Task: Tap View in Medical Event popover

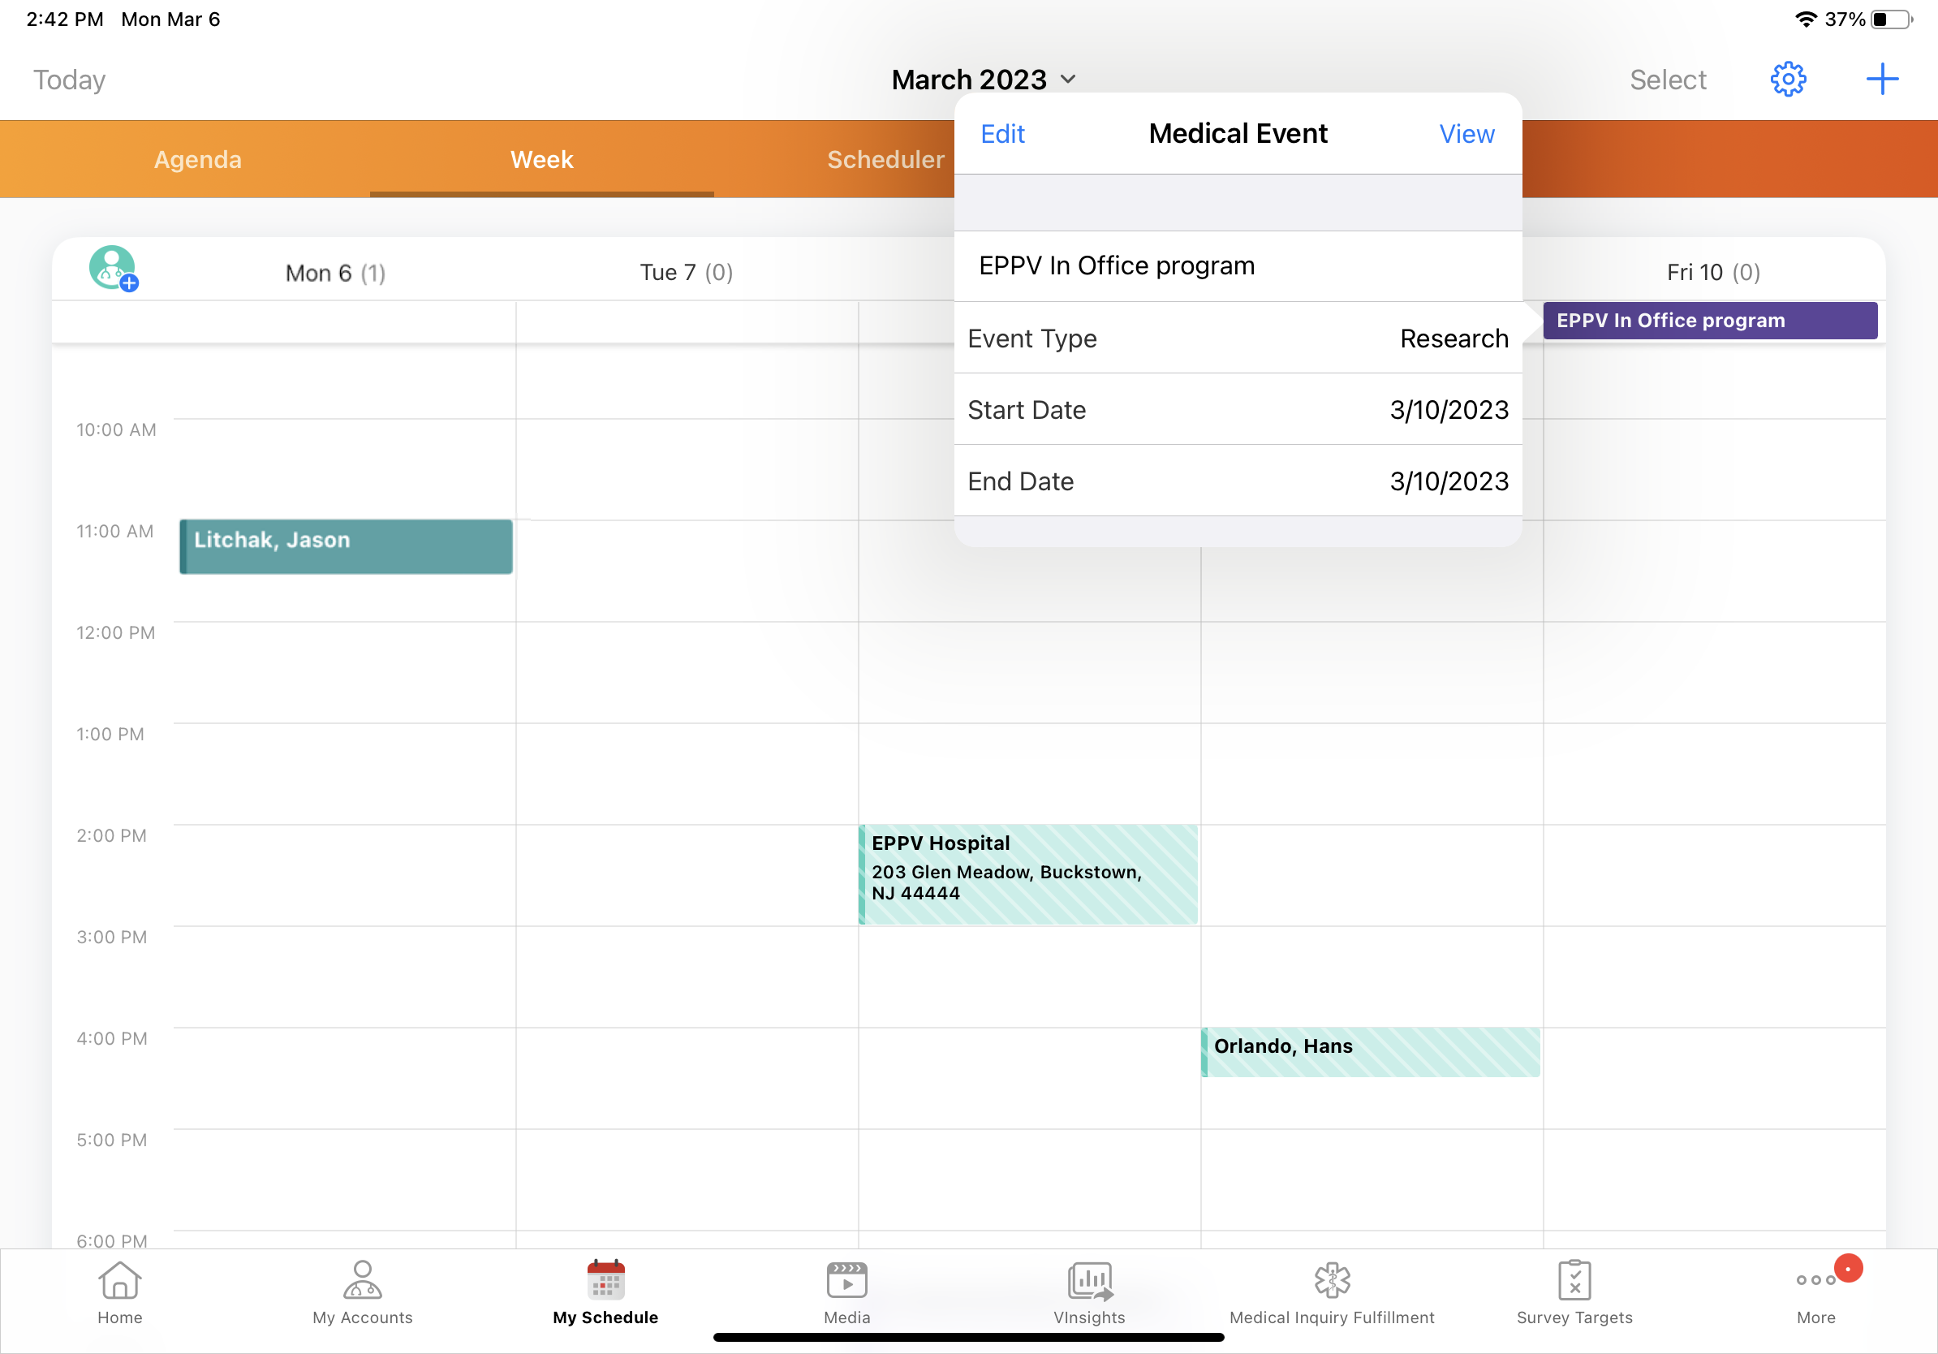Action: 1466,133
